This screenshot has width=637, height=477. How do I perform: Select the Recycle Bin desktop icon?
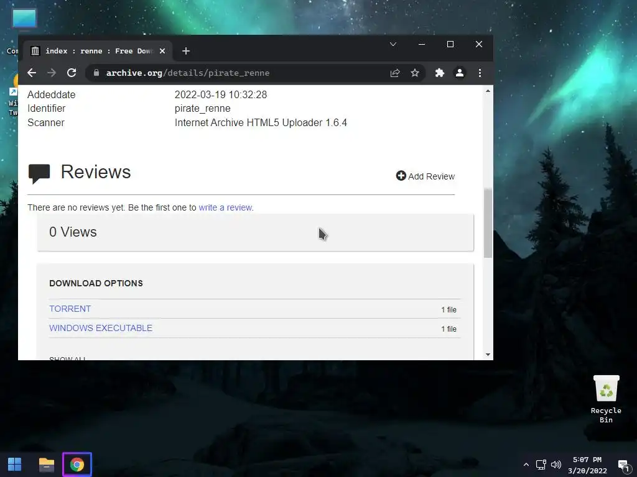tap(606, 399)
